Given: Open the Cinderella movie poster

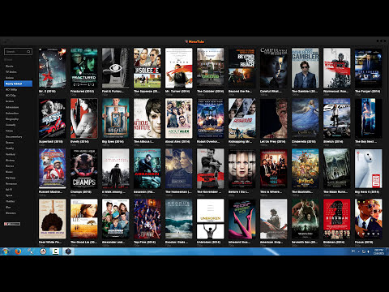Looking at the screenshot, I should (306, 118).
